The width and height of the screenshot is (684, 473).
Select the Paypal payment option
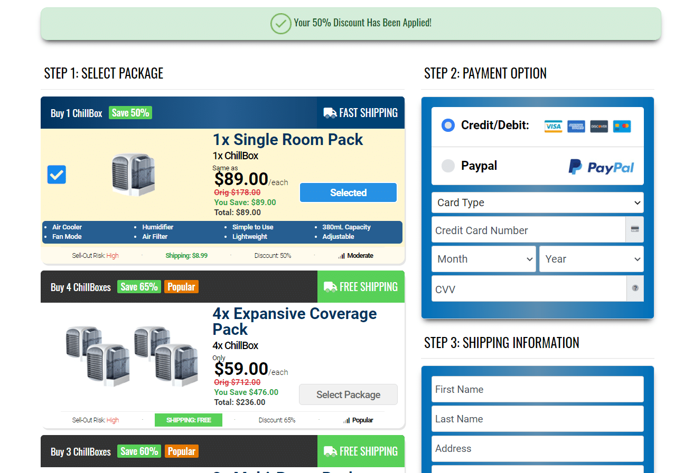point(448,166)
